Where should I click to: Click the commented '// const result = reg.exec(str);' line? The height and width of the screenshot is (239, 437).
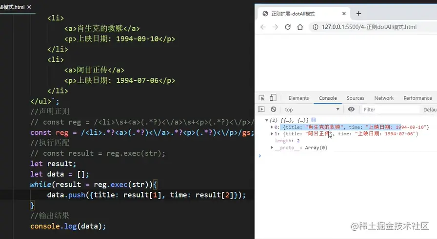98,153
